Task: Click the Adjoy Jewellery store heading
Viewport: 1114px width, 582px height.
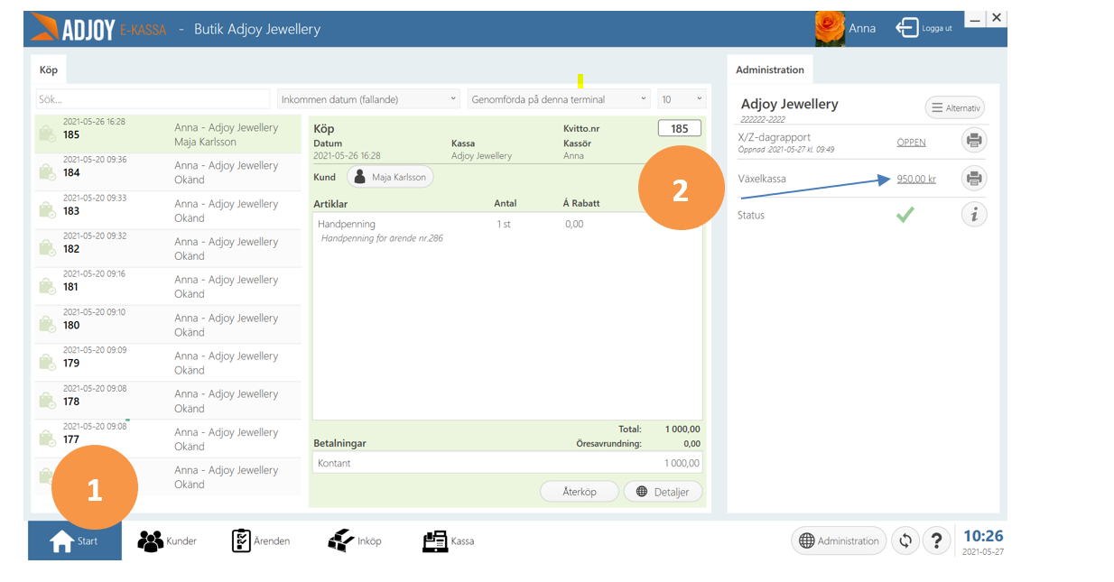Action: [x=789, y=104]
